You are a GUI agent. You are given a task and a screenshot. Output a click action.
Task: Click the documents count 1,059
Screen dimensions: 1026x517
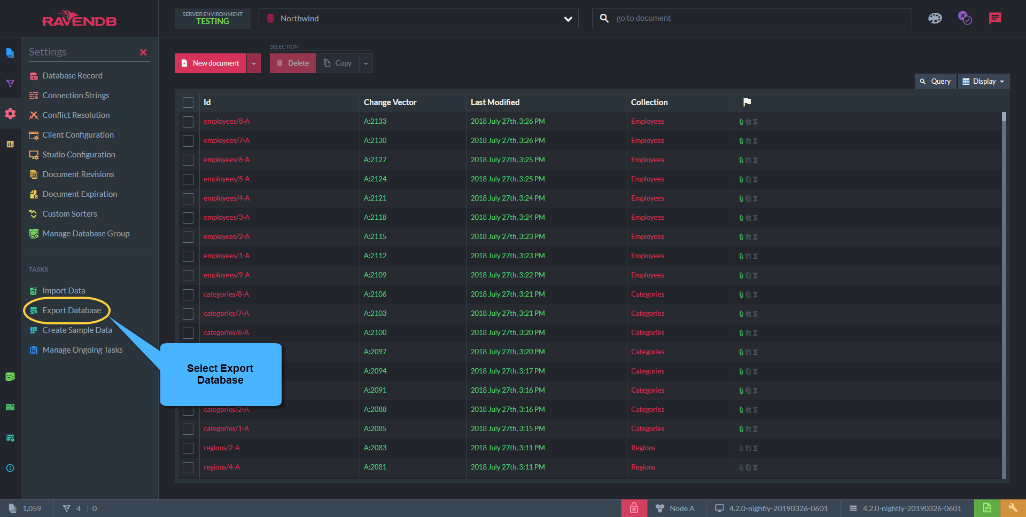click(25, 508)
